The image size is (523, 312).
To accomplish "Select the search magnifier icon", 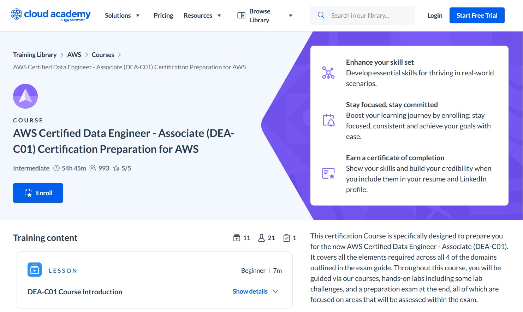I will pos(321,15).
